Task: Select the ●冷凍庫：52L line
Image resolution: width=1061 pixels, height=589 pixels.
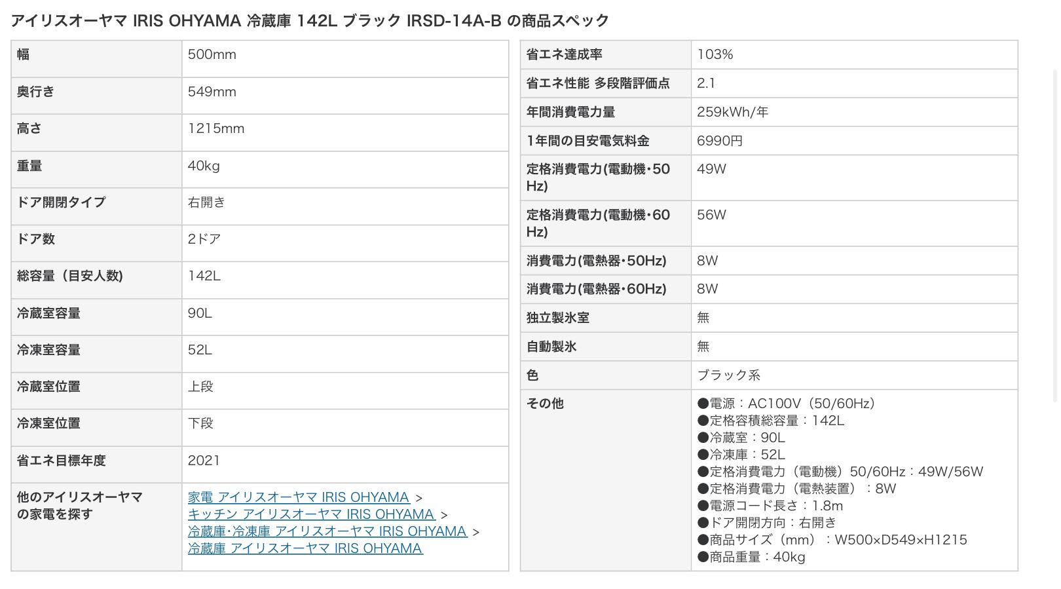Action: (741, 455)
